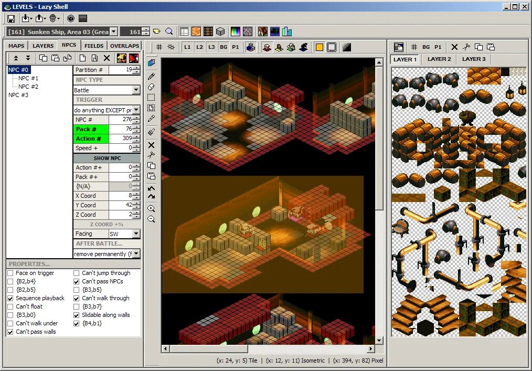Viewport: 532px width, 371px height.
Task: Click the delete NPC X icon
Action: [x=107, y=58]
